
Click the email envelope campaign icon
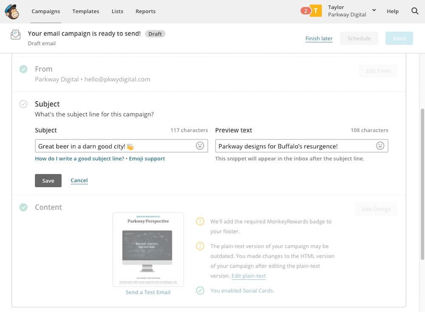[x=15, y=35]
